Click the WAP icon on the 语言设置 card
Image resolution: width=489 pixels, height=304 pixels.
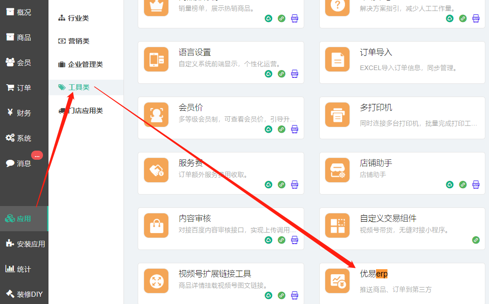pos(295,74)
